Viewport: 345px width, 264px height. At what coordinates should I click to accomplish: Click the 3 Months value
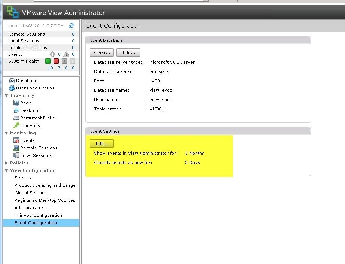click(x=194, y=153)
